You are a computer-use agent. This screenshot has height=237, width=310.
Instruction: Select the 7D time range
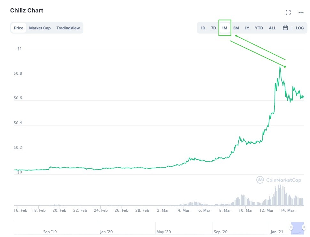(213, 28)
